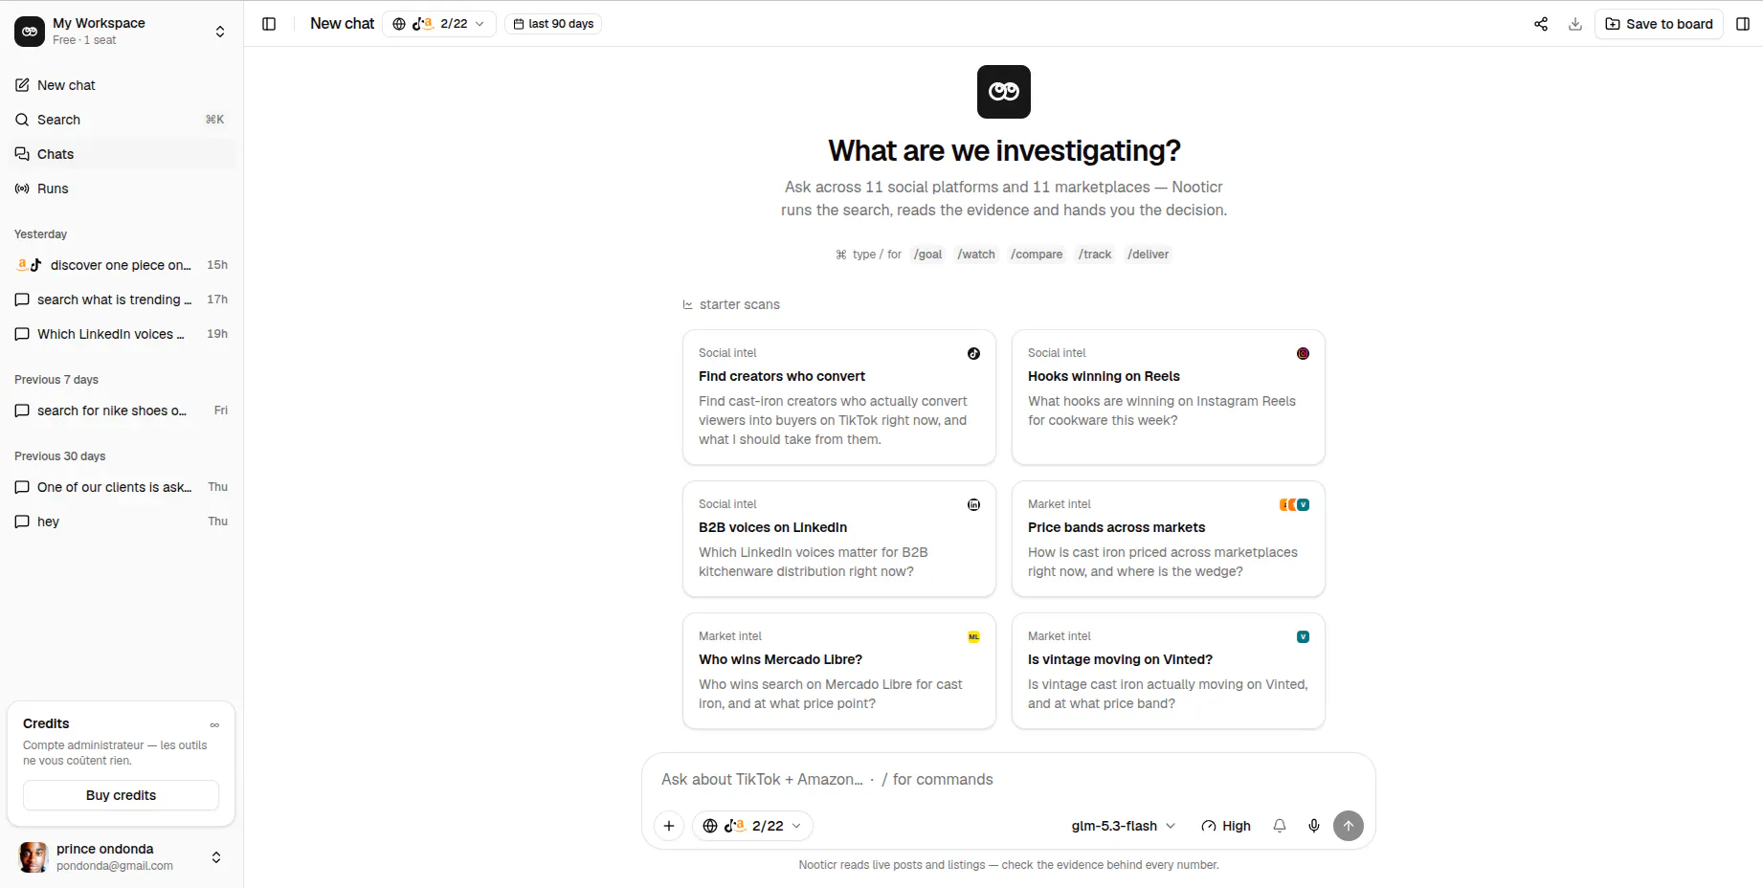This screenshot has width=1763, height=888.
Task: Open the glm-5.3-flash model dropdown
Action: click(1124, 826)
